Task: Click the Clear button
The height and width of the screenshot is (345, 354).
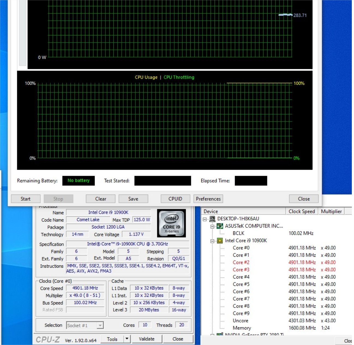Action: [x=101, y=199]
